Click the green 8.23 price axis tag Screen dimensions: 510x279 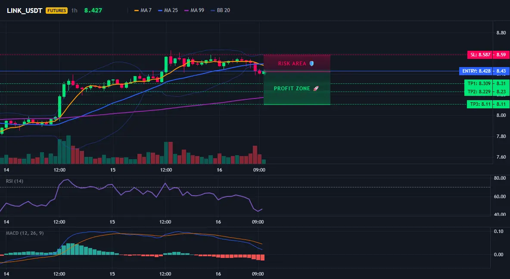click(x=501, y=92)
